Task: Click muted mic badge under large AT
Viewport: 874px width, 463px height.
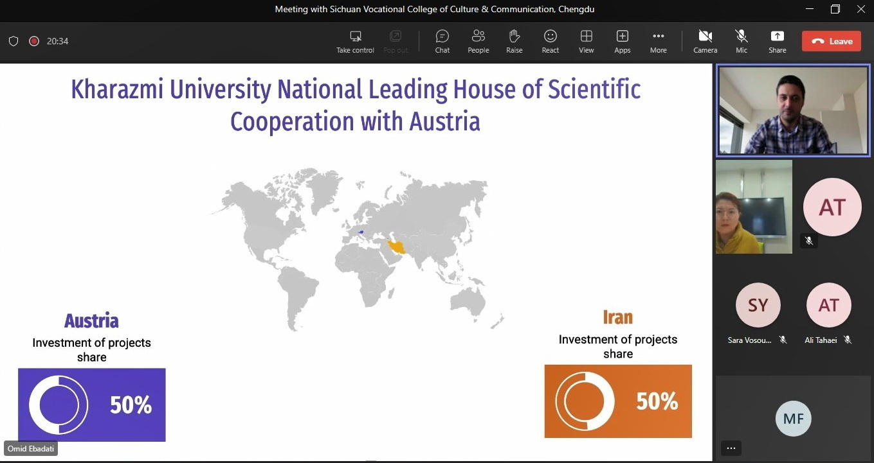Action: point(809,241)
